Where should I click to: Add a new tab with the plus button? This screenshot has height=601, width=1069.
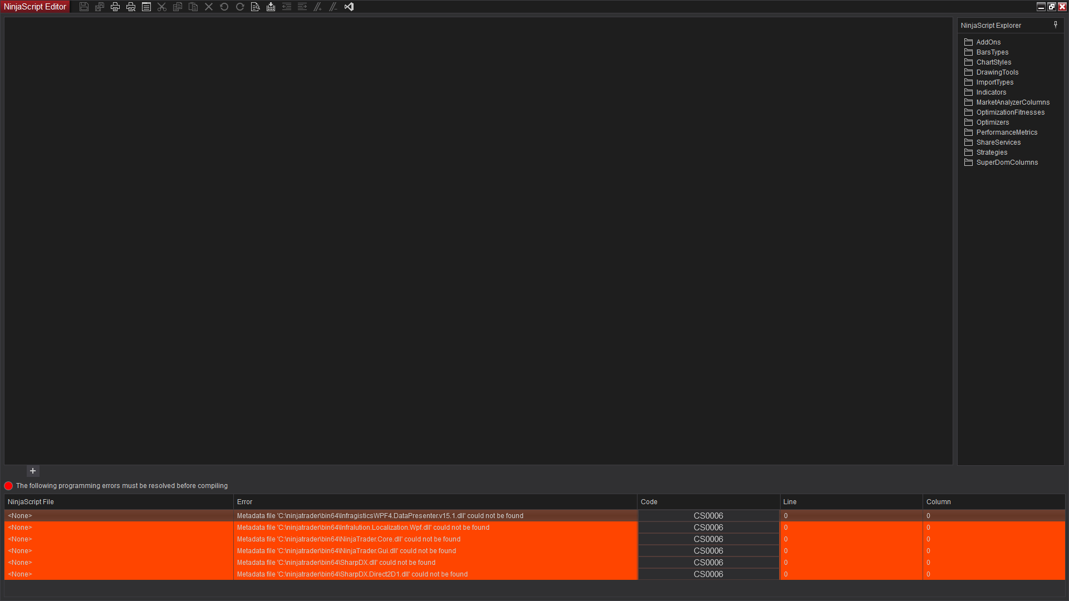pos(33,471)
